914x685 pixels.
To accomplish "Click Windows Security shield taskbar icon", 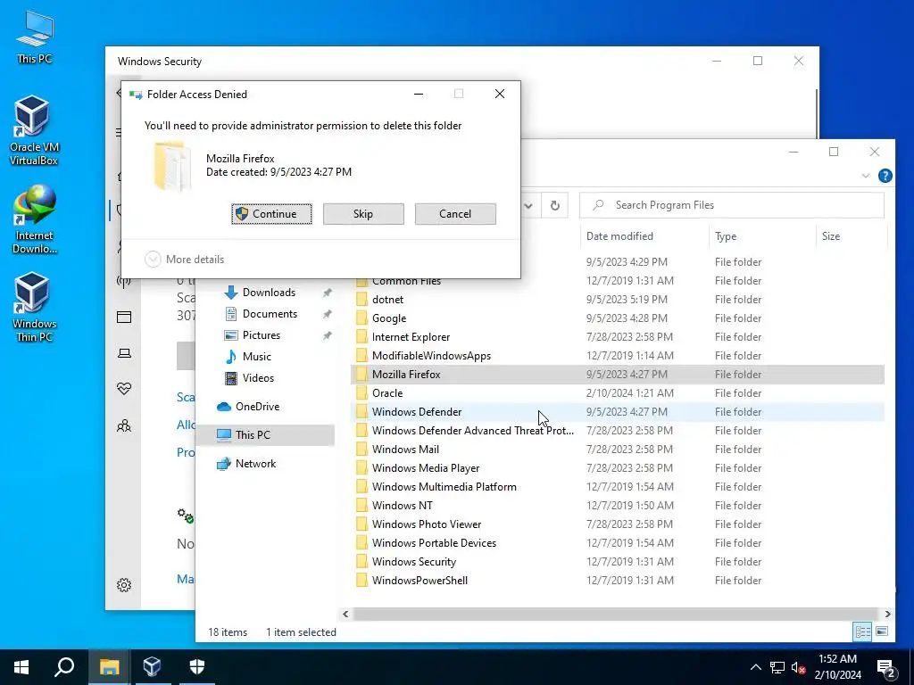I will click(197, 667).
